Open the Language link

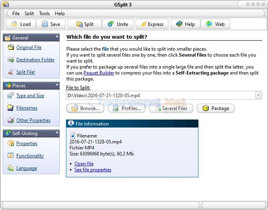[27, 168]
